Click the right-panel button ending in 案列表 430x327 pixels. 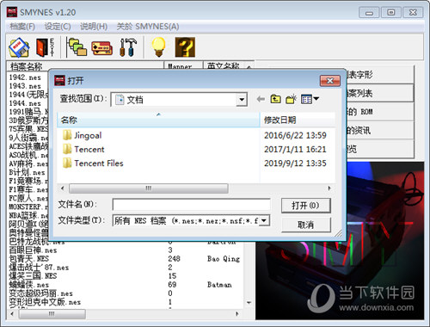pos(380,93)
